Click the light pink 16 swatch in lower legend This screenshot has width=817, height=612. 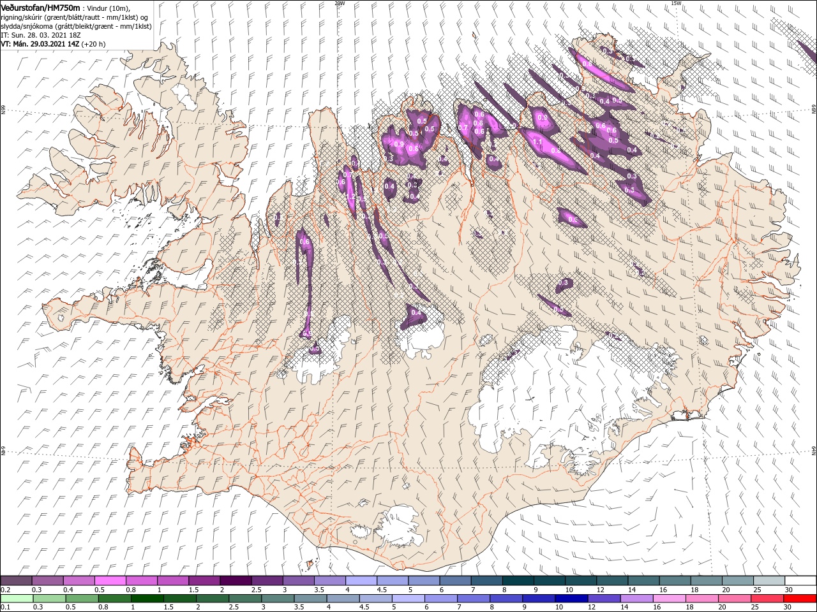click(x=670, y=599)
